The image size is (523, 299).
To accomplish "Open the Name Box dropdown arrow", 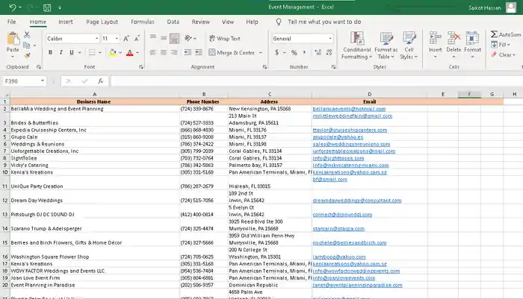I will point(43,81).
